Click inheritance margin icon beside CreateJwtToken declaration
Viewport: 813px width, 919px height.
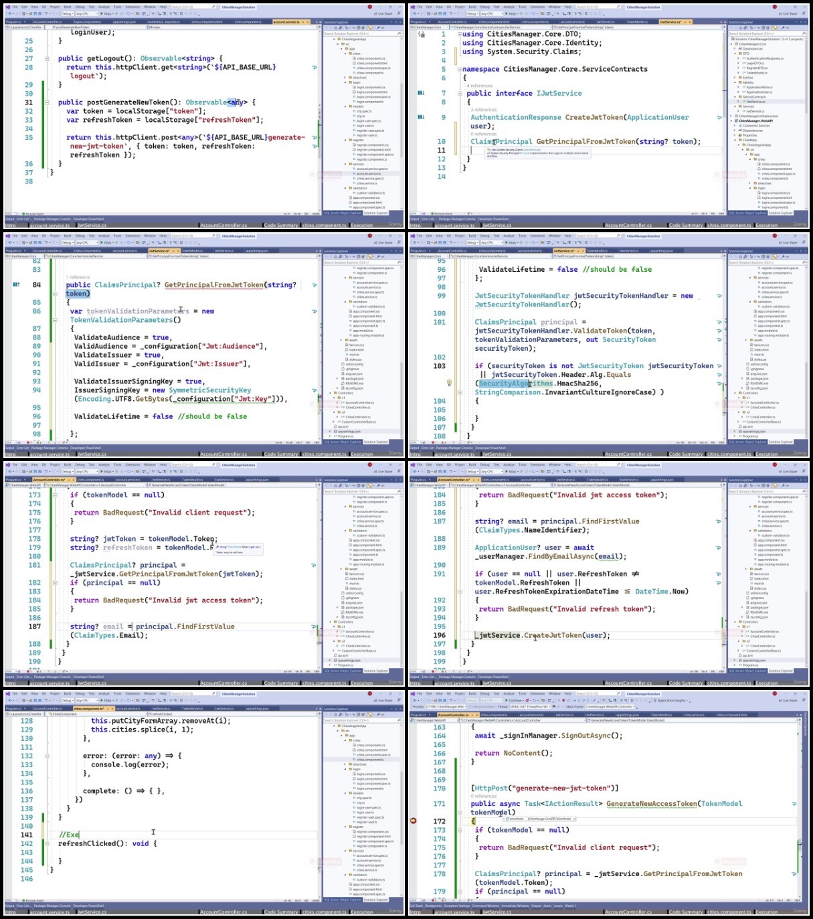(421, 117)
